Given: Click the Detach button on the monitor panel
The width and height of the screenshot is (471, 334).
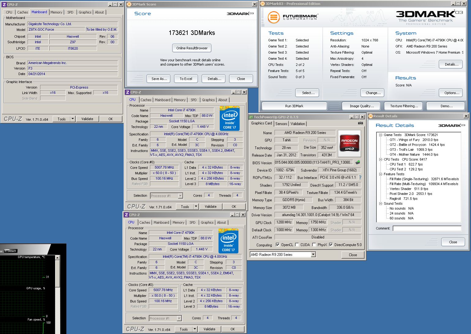Looking at the screenshot, I should click(x=11, y=251).
